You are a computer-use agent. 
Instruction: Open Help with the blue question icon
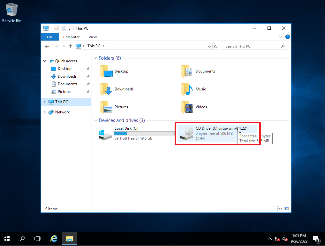287,37
